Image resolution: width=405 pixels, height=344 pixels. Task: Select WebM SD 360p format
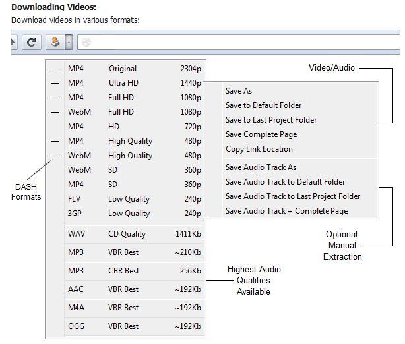click(126, 170)
